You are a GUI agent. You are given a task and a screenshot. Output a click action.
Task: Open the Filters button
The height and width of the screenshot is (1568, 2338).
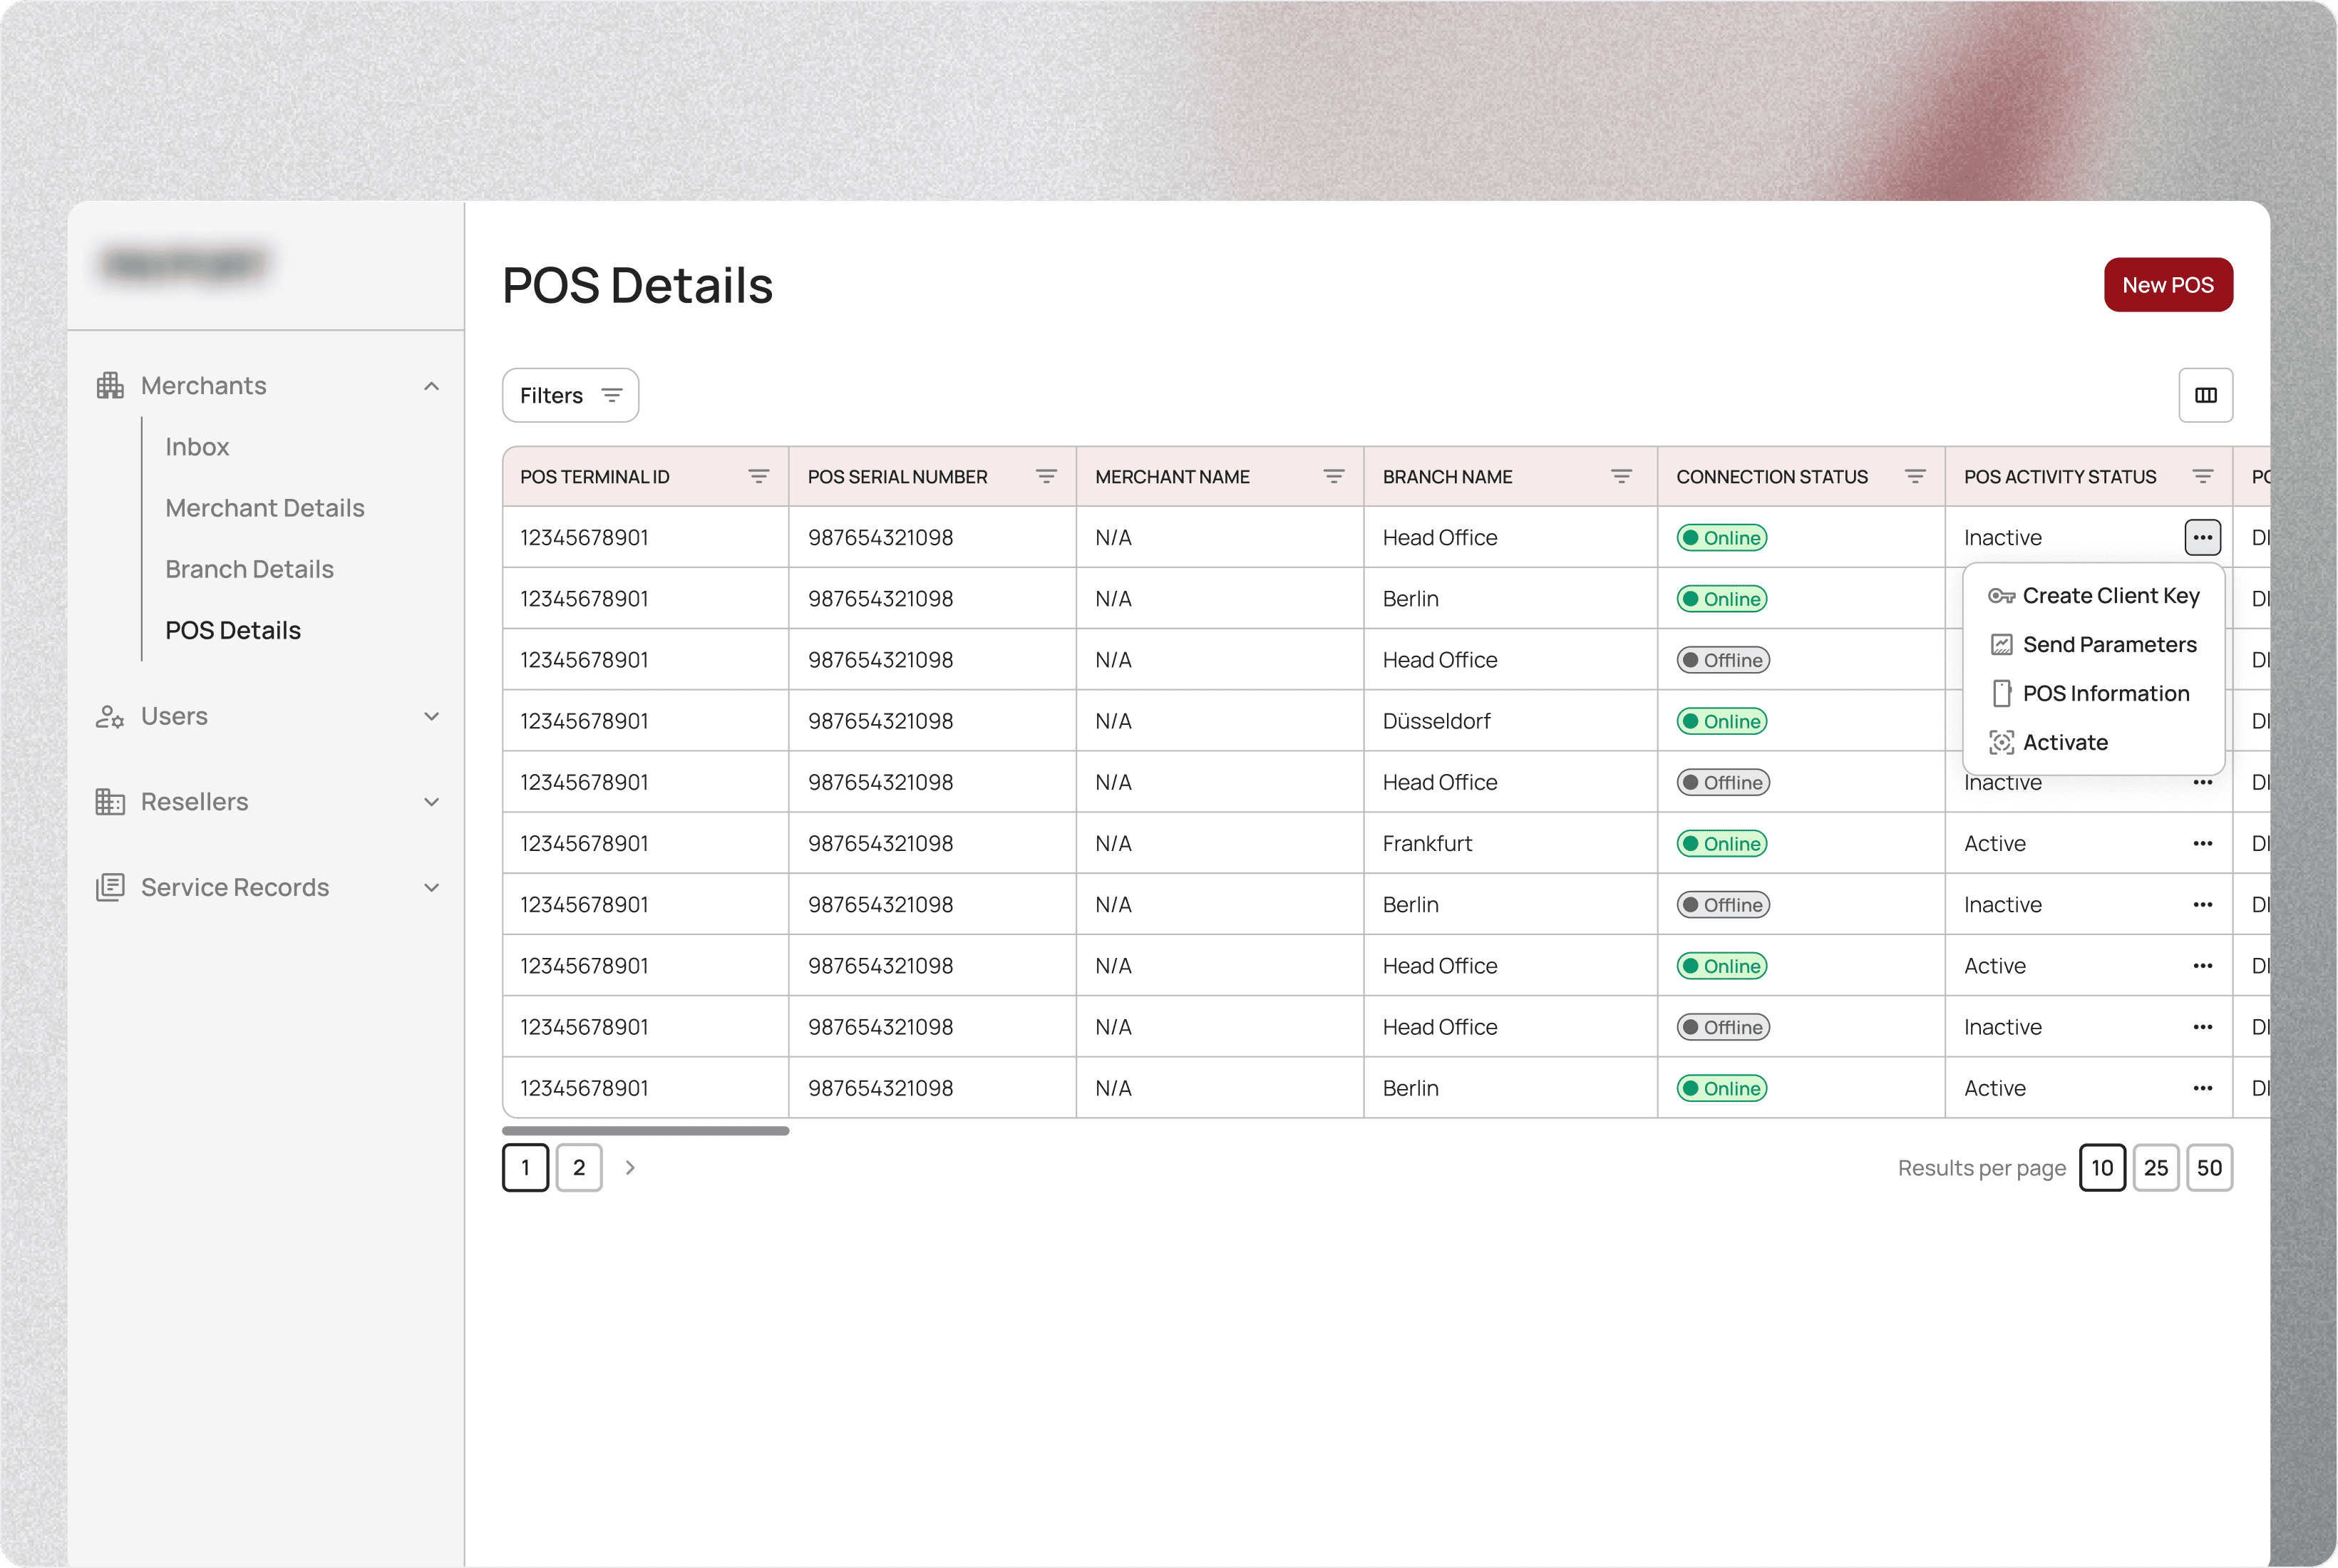click(570, 395)
